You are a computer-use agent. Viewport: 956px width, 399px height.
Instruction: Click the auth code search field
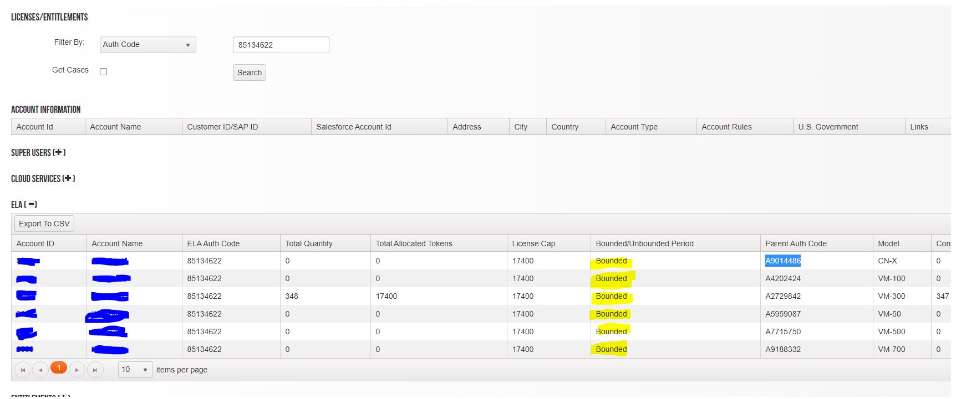tap(281, 45)
